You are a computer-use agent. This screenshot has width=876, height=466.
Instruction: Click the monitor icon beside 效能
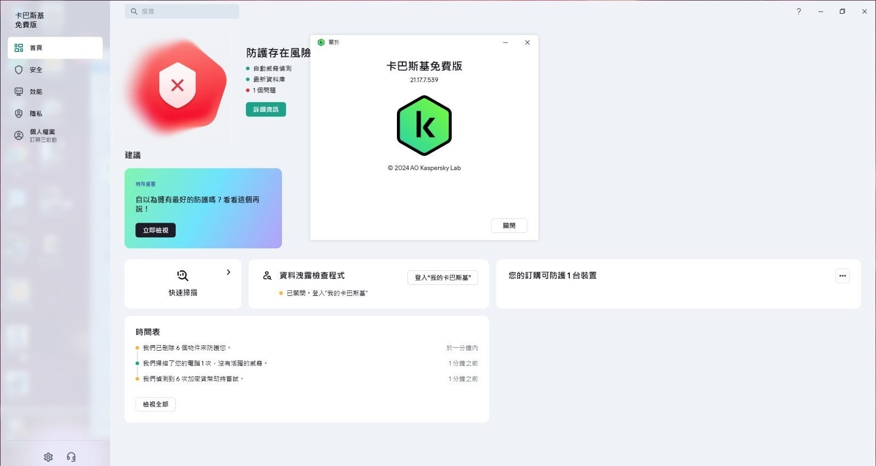click(x=19, y=92)
